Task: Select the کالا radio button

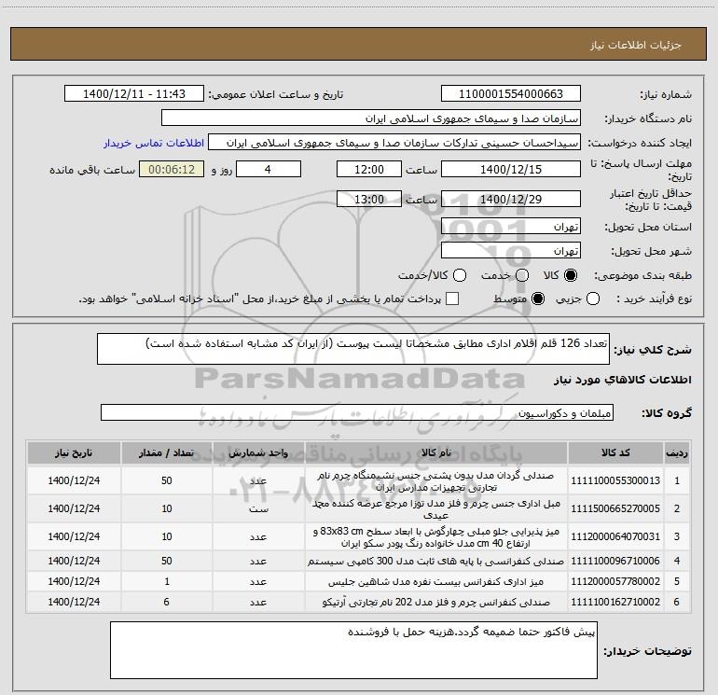Action: coord(571,275)
